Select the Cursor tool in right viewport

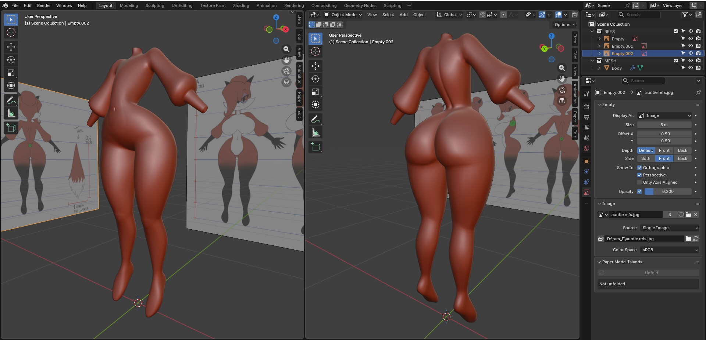point(315,52)
